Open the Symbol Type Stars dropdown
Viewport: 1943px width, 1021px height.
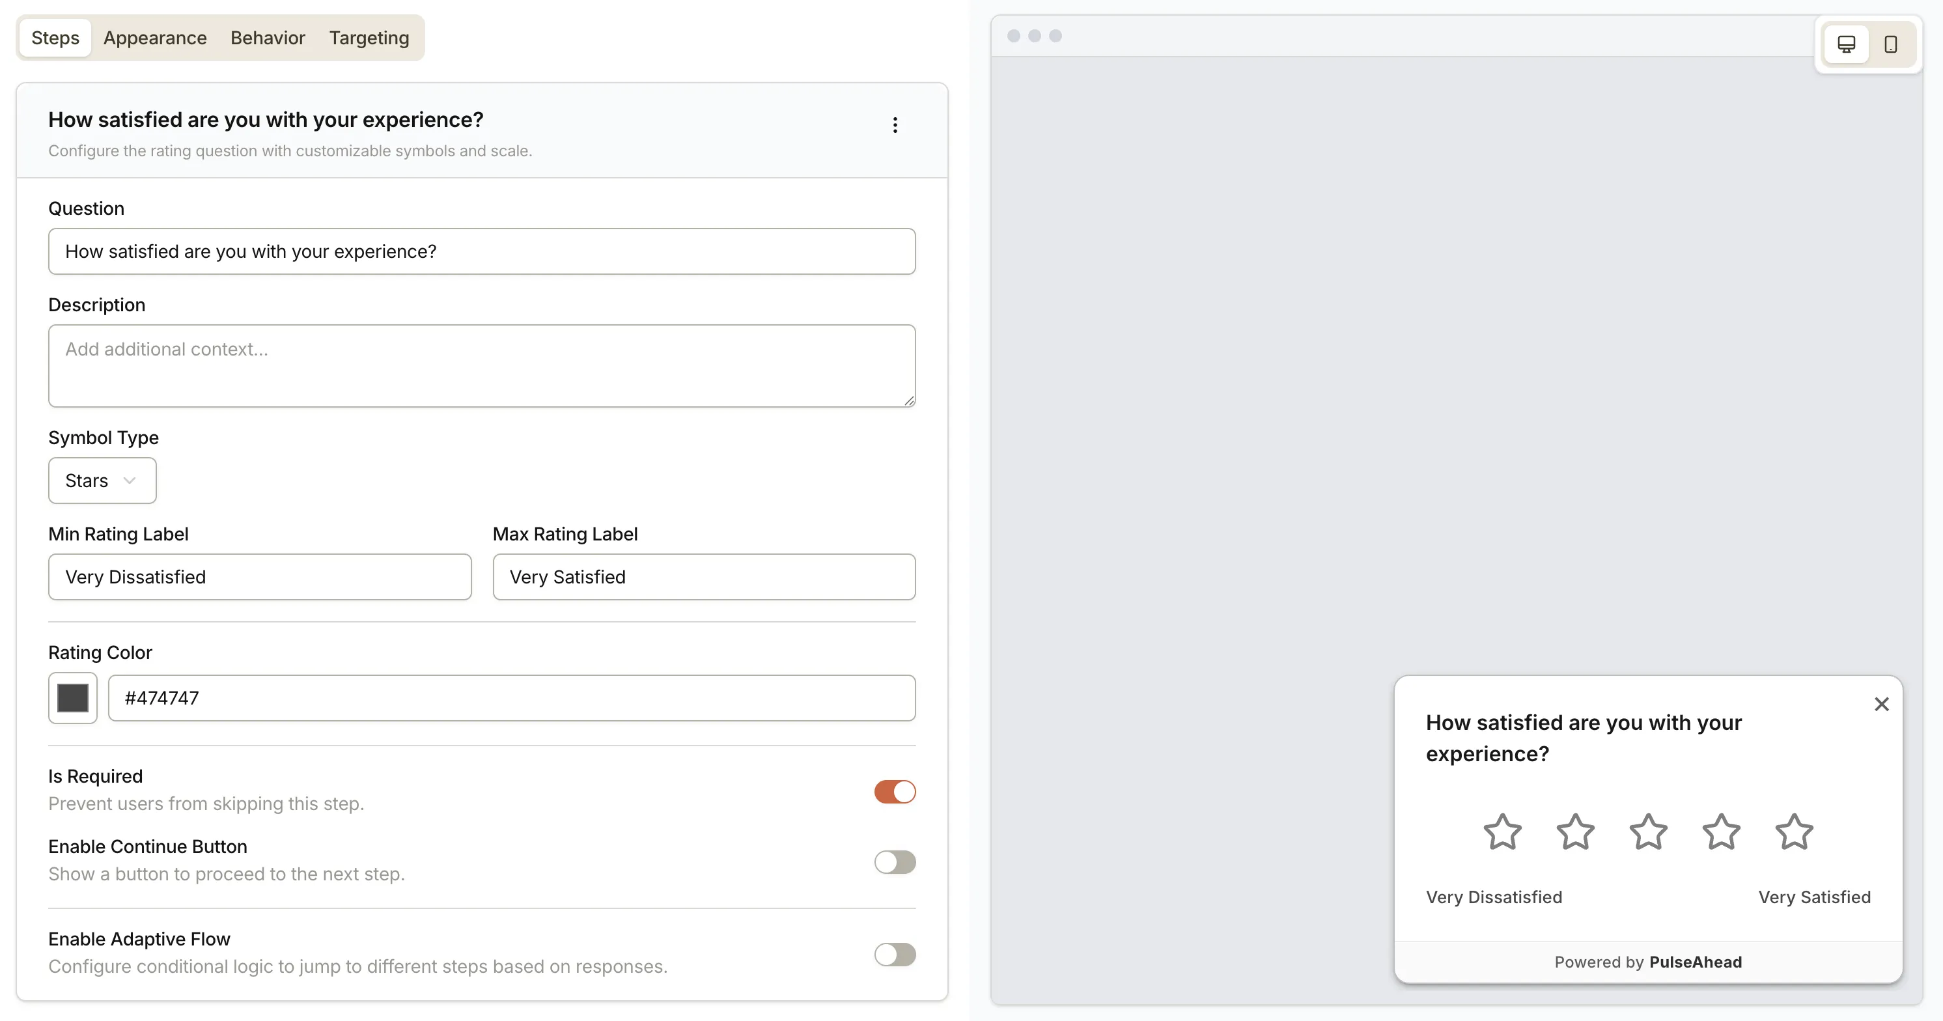pos(102,481)
